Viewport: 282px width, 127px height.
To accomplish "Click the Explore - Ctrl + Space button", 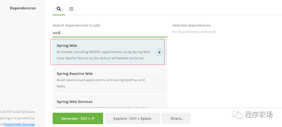I will point(132,118).
